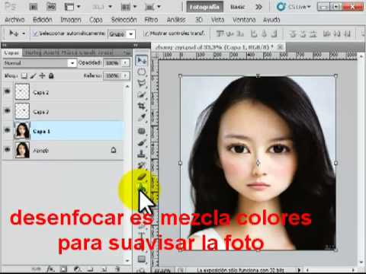Select the Eyedropper tool

point(142,118)
